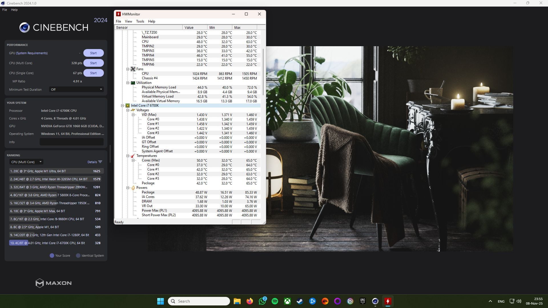548x308 pixels.
Task: Collapse the Voltages tree node
Action: [128, 110]
